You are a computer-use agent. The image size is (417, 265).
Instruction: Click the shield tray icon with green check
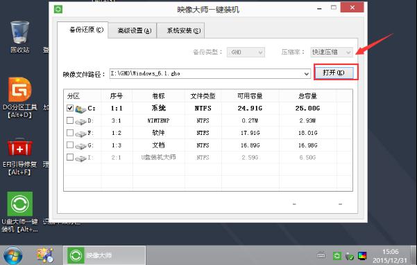pos(350,256)
